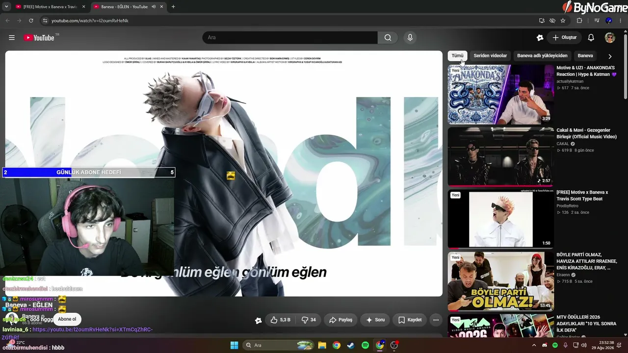Open Chrome profile avatar in toolbar
Viewport: 628px width, 353px height.
tap(609, 21)
